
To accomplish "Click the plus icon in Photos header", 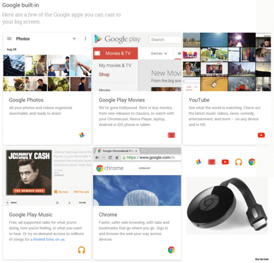I will 74,39.
